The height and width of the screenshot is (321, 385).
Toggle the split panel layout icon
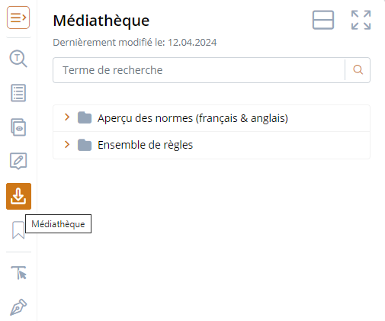click(323, 20)
